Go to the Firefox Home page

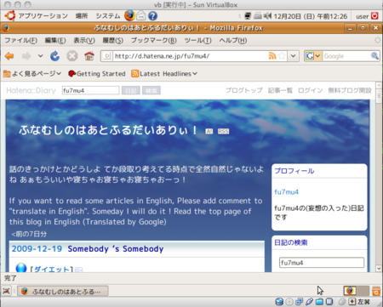pyautogui.click(x=89, y=56)
